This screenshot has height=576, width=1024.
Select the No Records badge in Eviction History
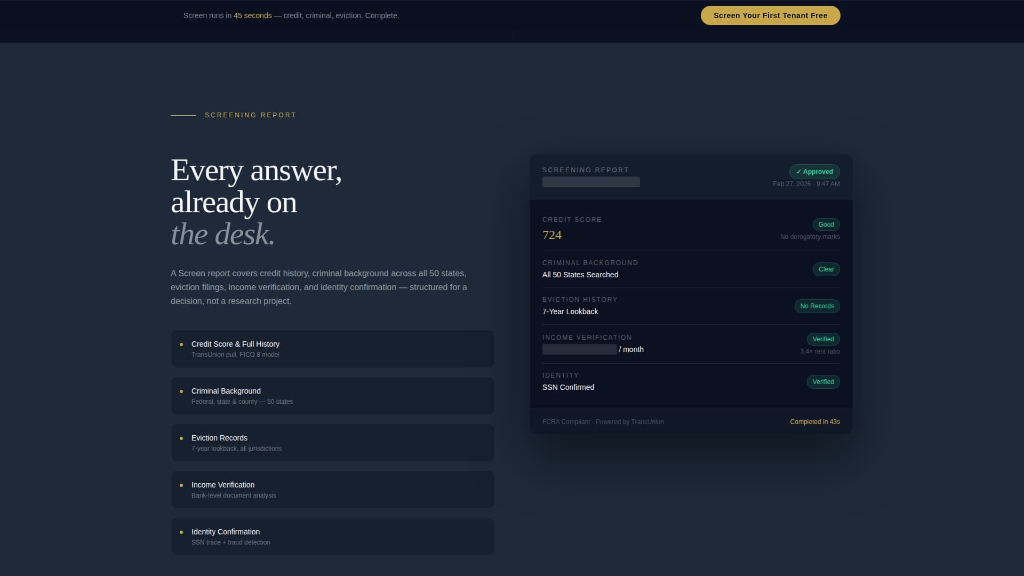pos(817,306)
